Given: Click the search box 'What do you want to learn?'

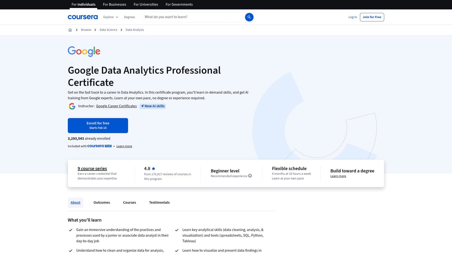Looking at the screenshot, I should click(193, 17).
